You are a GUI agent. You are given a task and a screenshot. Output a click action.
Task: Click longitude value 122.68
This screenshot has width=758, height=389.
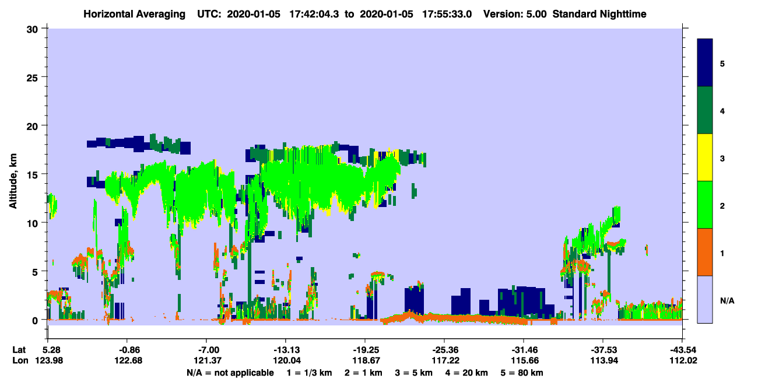(x=127, y=360)
